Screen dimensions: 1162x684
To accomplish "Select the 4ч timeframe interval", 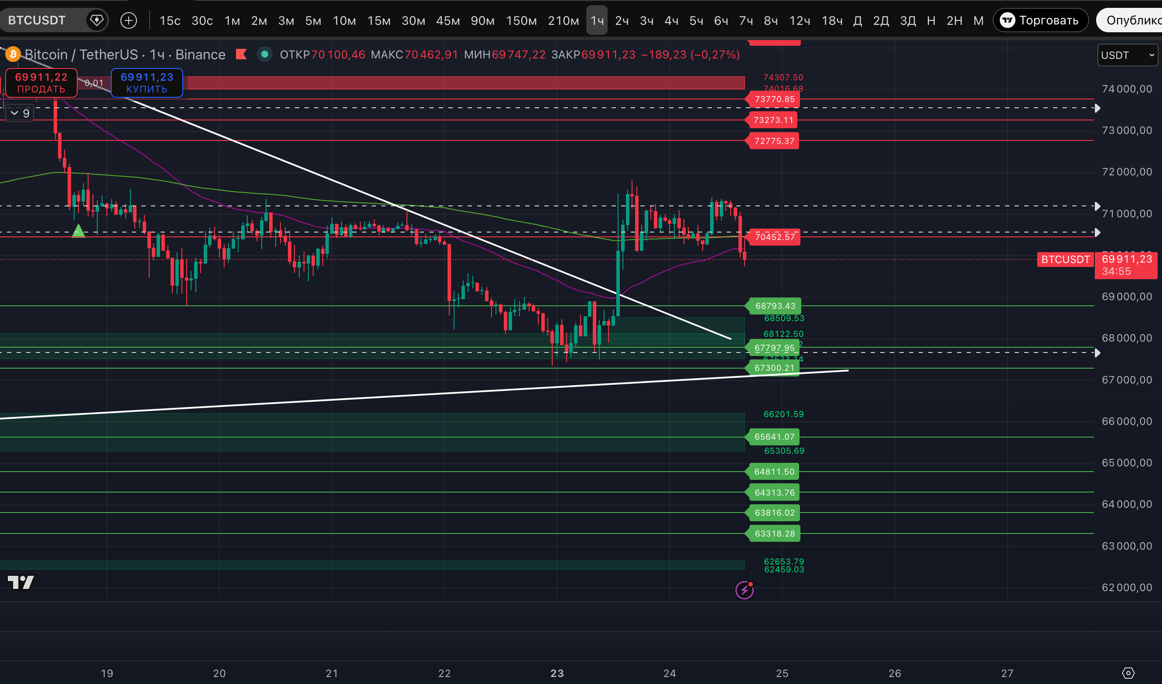I will pos(671,21).
